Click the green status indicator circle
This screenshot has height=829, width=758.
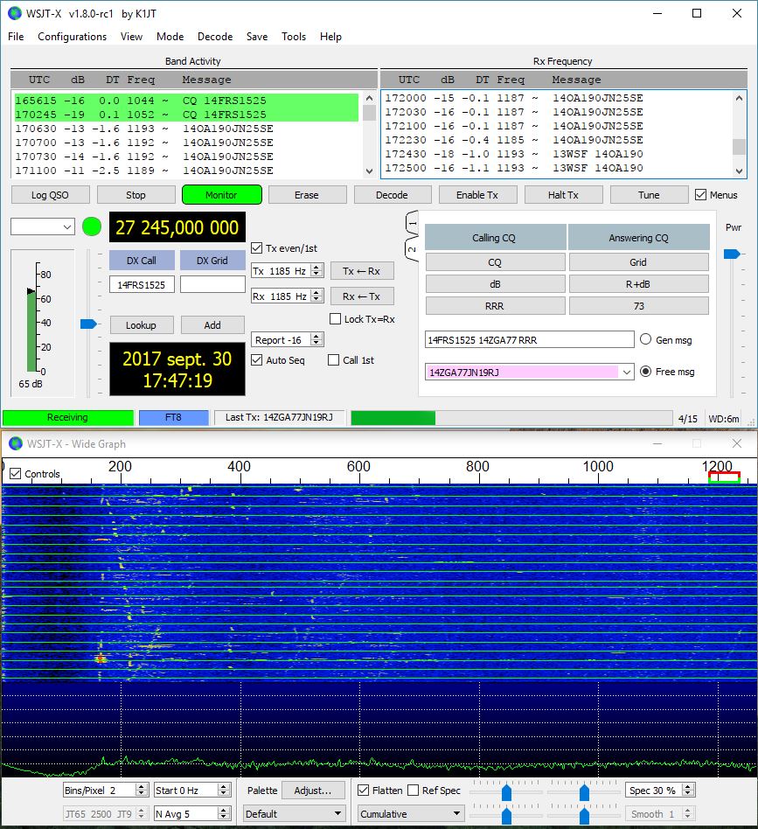click(x=92, y=227)
